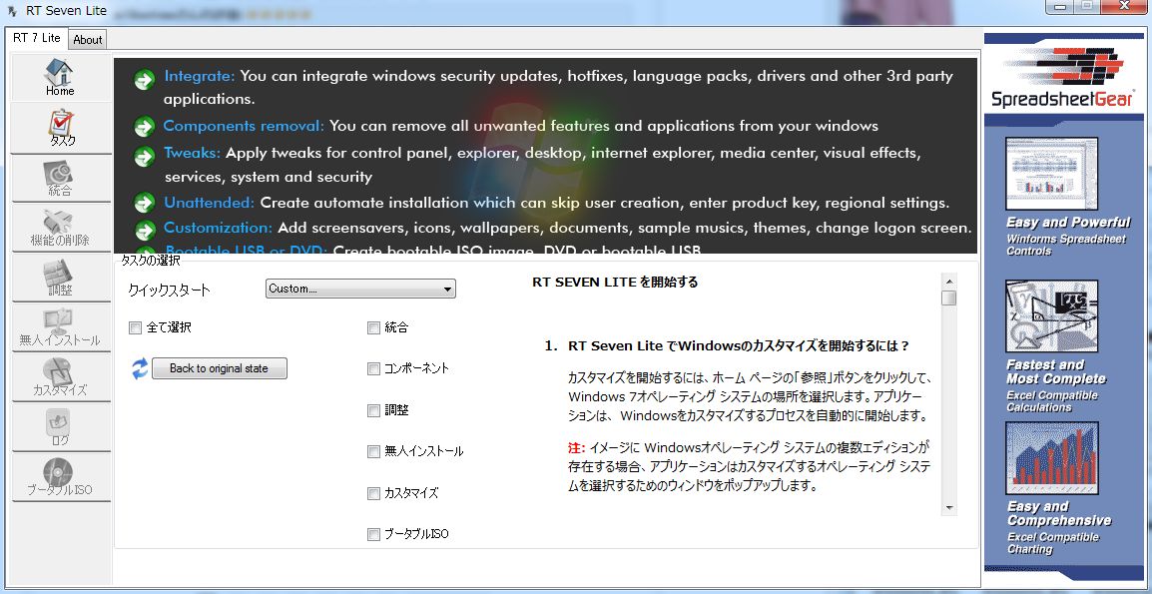Toggle the 全て選択 checkbox
The height and width of the screenshot is (594, 1152).
[x=135, y=327]
